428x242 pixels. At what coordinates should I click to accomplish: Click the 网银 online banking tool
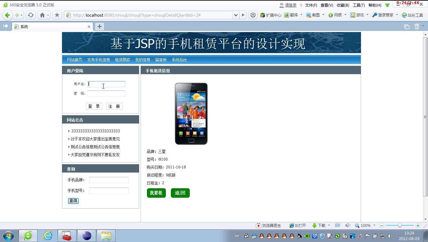(x=335, y=15)
